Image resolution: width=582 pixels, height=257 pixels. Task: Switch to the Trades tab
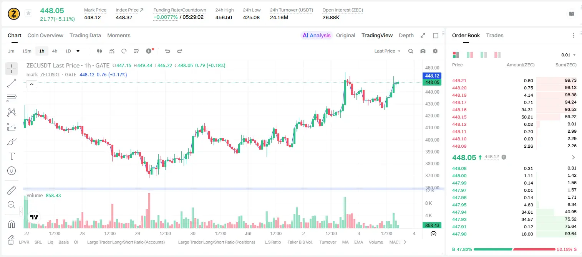[495, 35]
